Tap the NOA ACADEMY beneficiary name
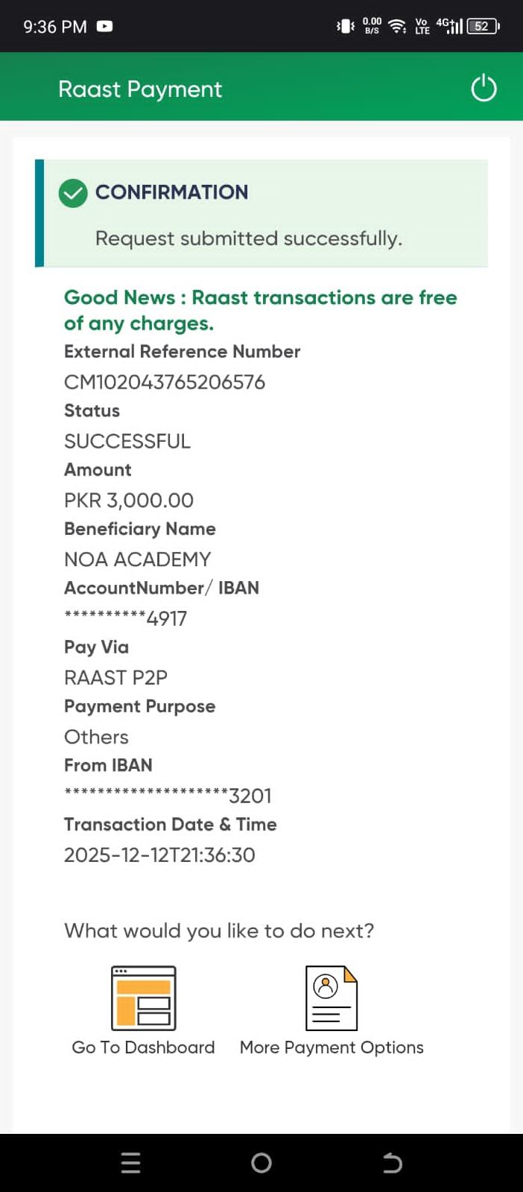This screenshot has height=1192, width=523. 138,559
